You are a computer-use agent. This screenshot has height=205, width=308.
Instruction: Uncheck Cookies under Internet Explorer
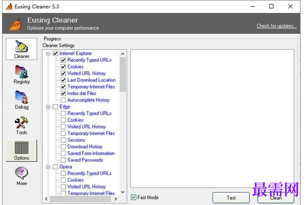pos(63,67)
